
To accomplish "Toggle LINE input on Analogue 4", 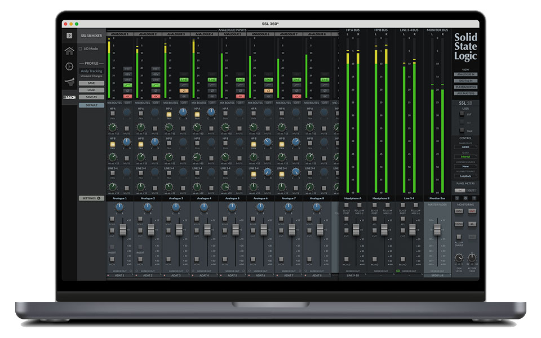I will 212,79.
